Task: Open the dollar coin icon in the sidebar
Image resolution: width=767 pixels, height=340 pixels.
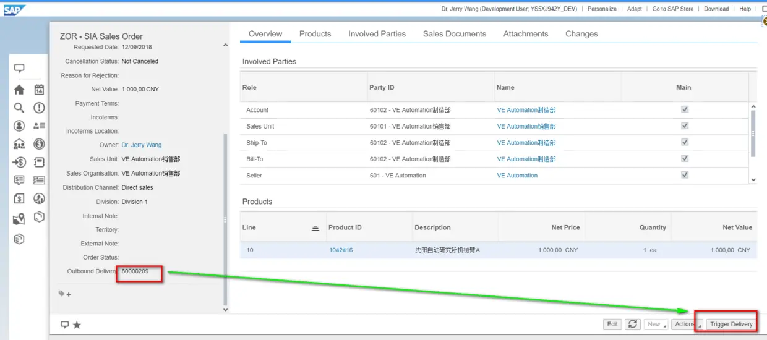Action: click(x=39, y=144)
